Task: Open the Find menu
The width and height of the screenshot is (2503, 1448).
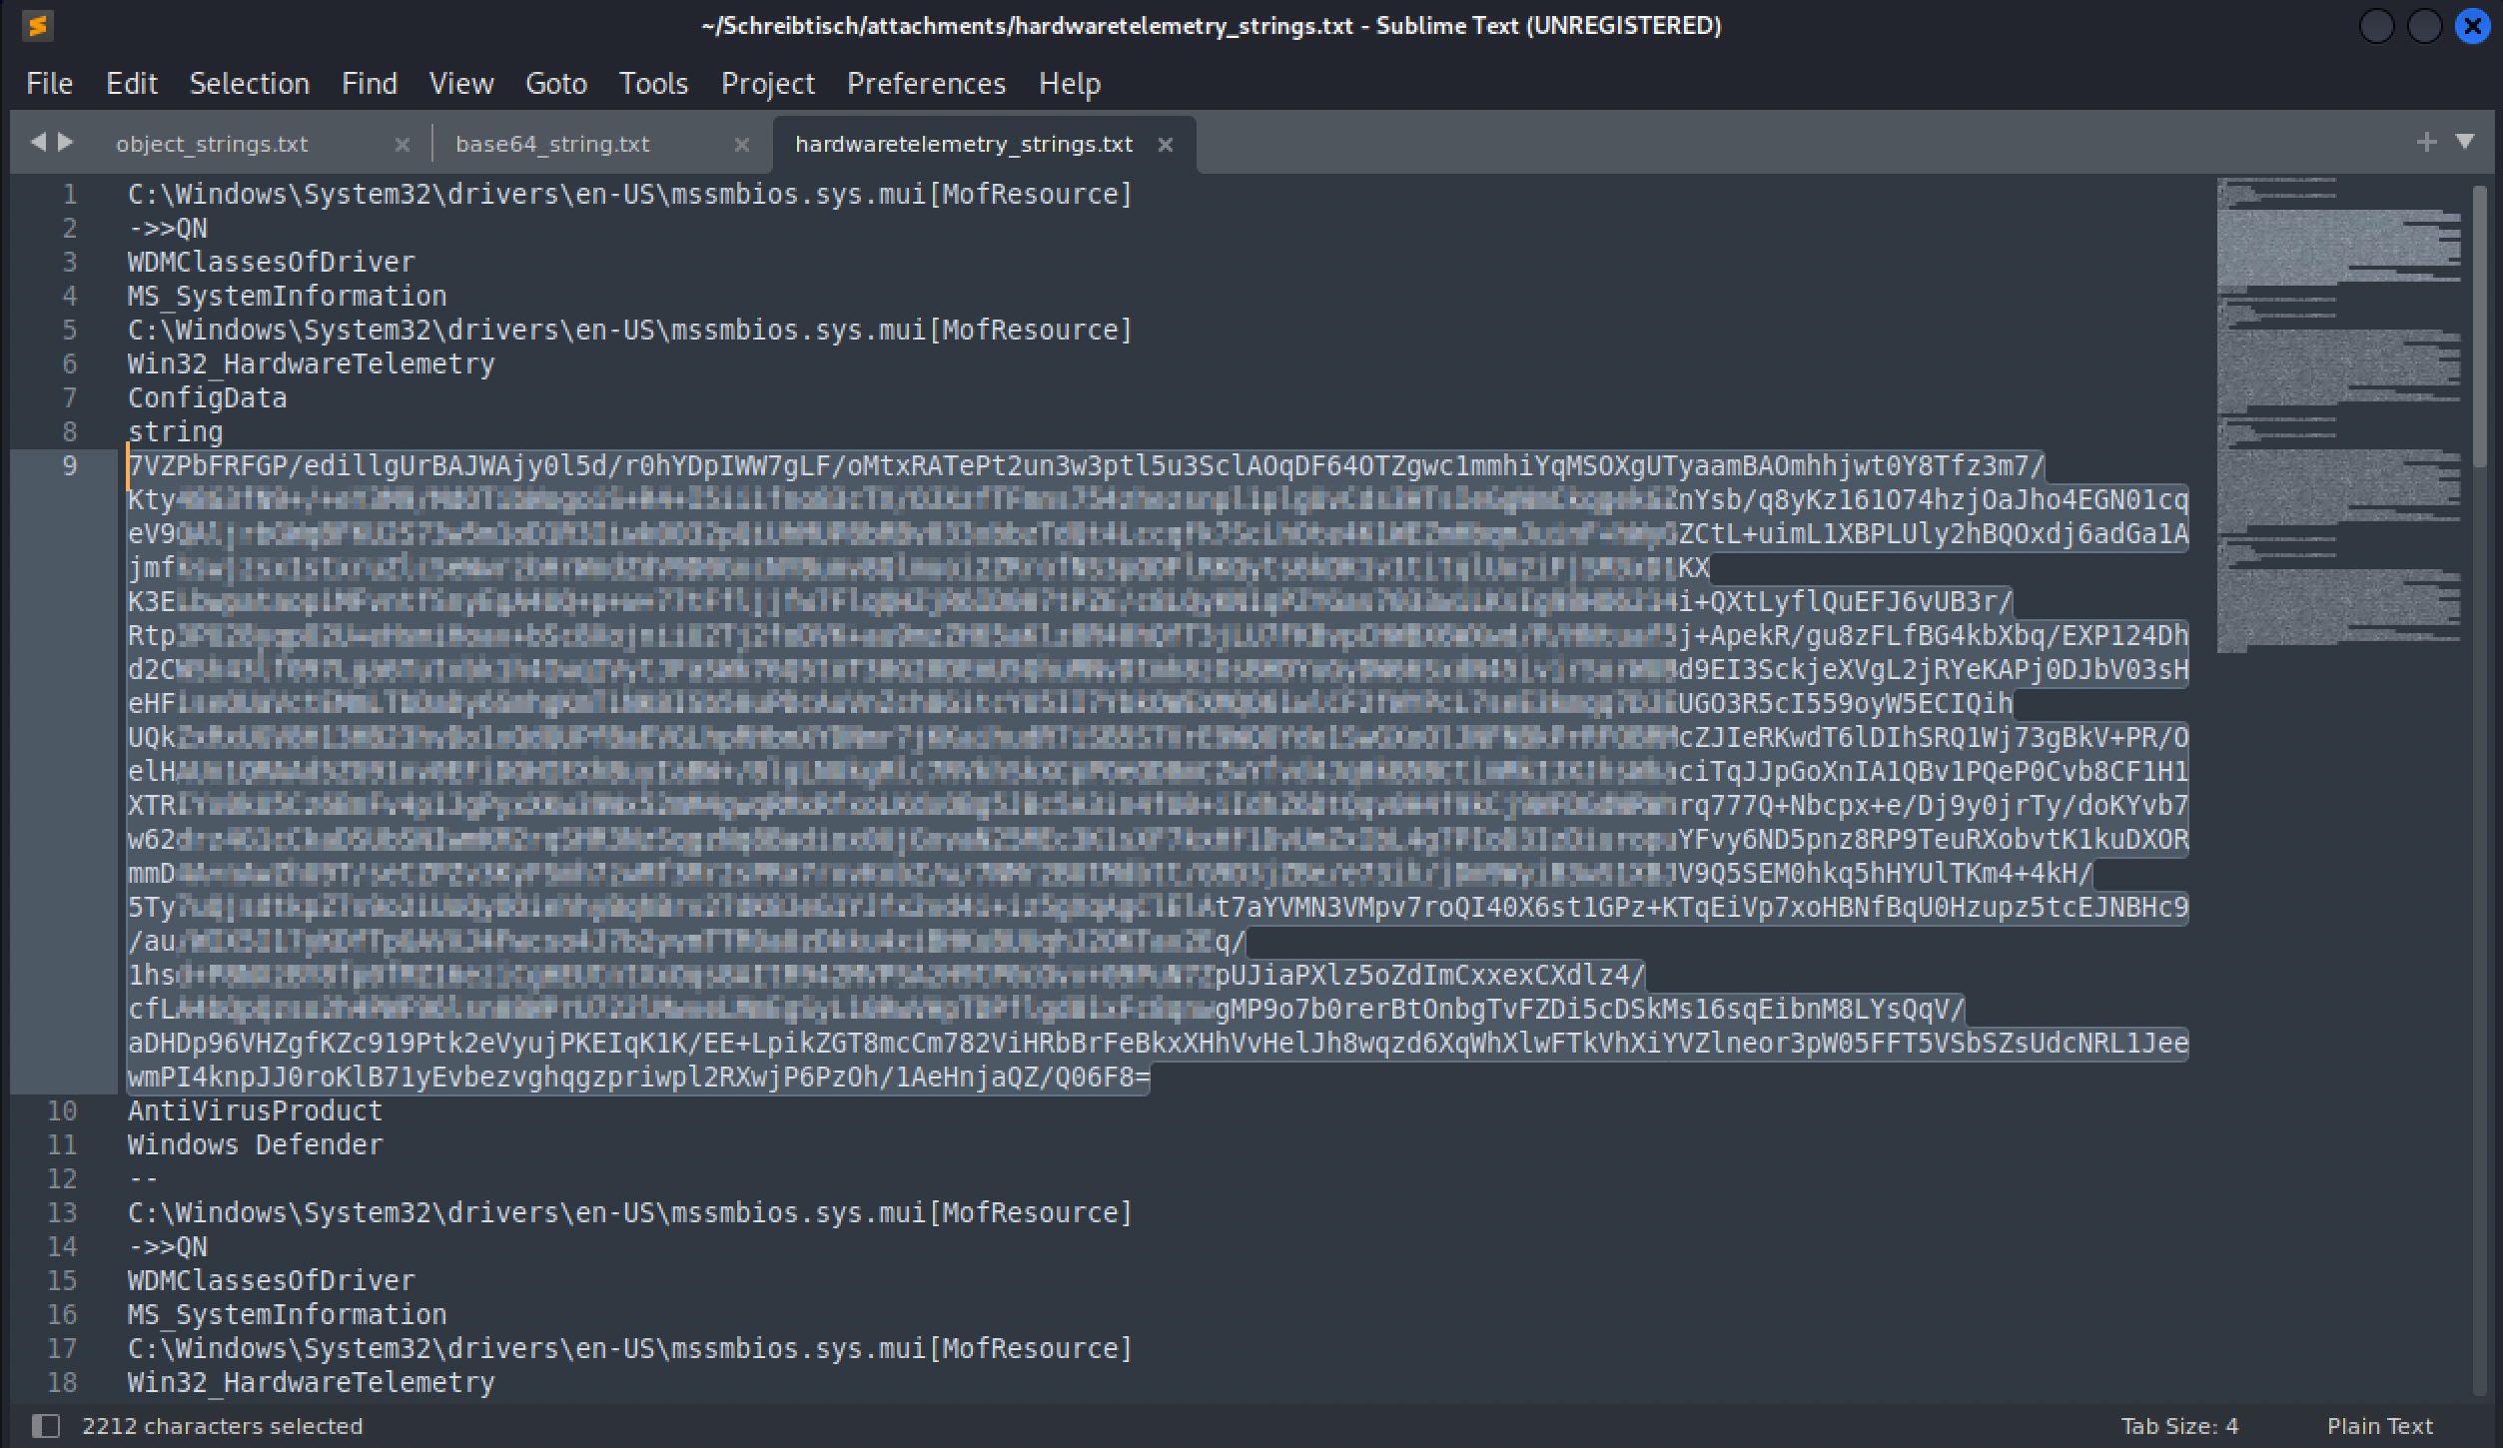Action: (x=370, y=84)
